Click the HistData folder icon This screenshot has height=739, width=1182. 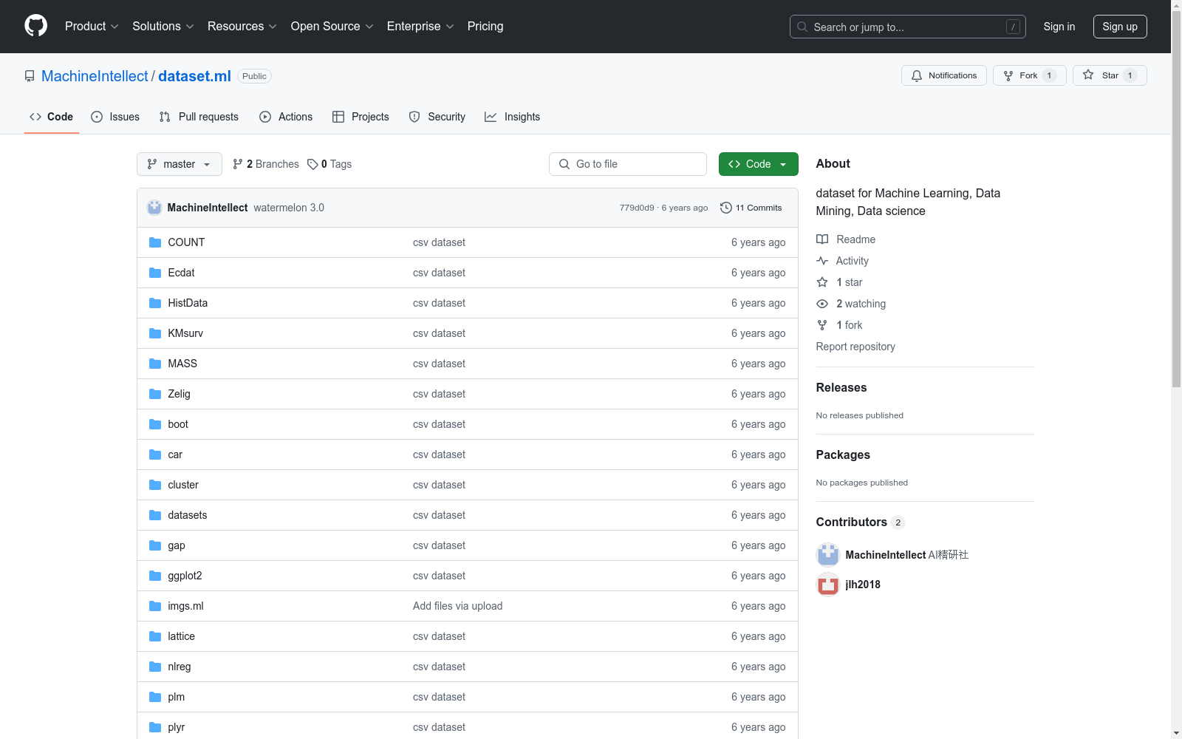tap(155, 303)
